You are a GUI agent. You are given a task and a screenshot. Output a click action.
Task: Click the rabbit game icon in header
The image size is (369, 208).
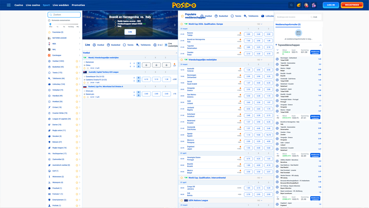(x=314, y=5)
